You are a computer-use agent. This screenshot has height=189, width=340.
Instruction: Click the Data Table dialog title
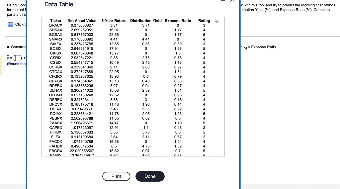pos(59,4)
